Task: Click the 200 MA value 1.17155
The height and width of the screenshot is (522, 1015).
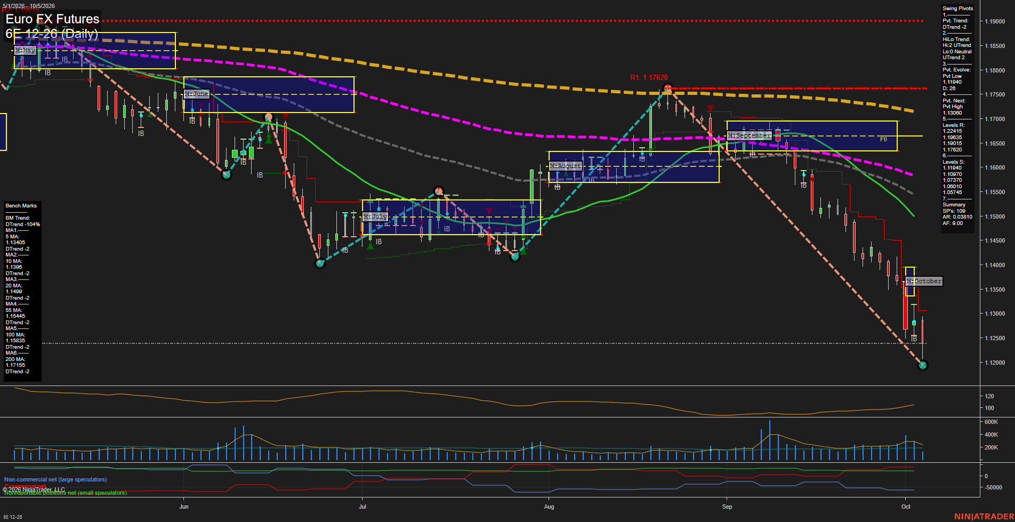Action: [15, 365]
